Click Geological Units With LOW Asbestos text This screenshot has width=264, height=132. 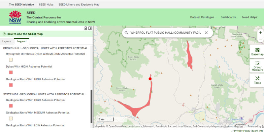[x=35, y=125]
